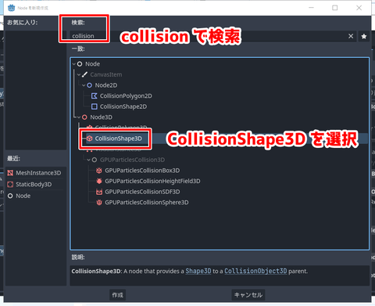Click the search field containing collision
The height and width of the screenshot is (306, 375).
point(213,36)
